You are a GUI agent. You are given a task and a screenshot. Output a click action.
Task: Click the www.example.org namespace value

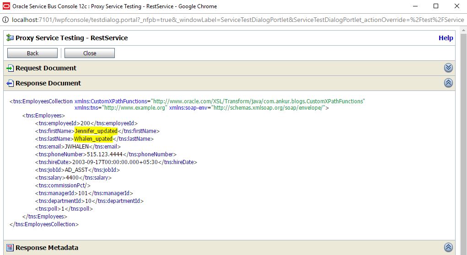pos(134,108)
